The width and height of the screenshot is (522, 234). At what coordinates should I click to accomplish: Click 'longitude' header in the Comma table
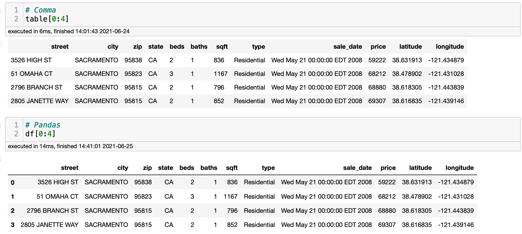(450, 47)
